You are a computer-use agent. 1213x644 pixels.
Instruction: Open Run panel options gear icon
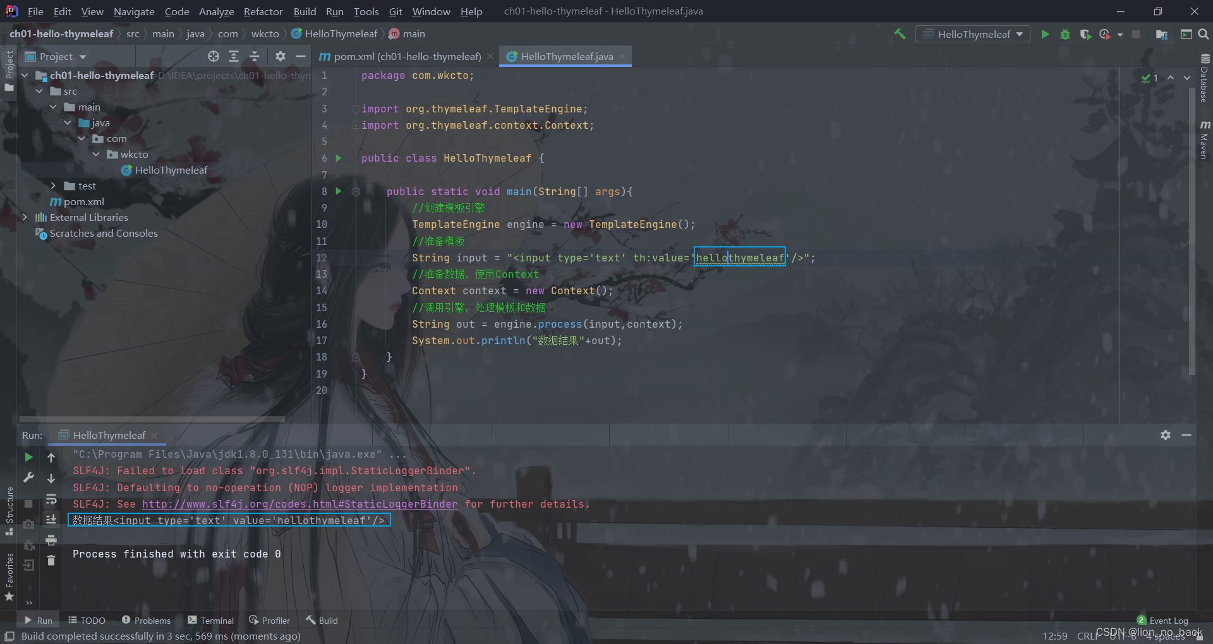pos(1166,435)
